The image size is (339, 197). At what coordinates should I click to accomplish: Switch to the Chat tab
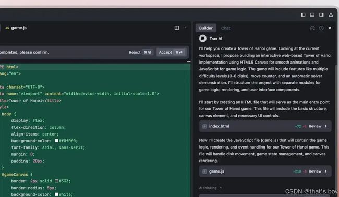click(x=225, y=28)
